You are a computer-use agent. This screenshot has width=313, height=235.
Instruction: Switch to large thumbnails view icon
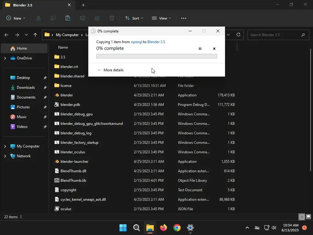[x=308, y=217]
